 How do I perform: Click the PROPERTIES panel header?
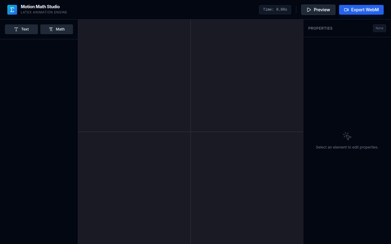(320, 28)
